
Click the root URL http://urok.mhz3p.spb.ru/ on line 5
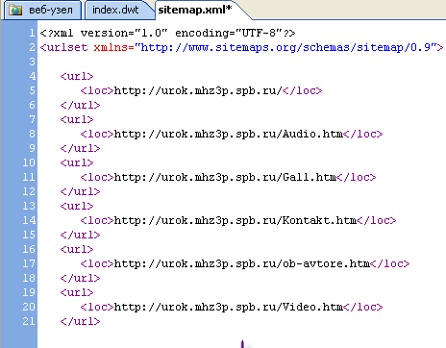point(198,90)
